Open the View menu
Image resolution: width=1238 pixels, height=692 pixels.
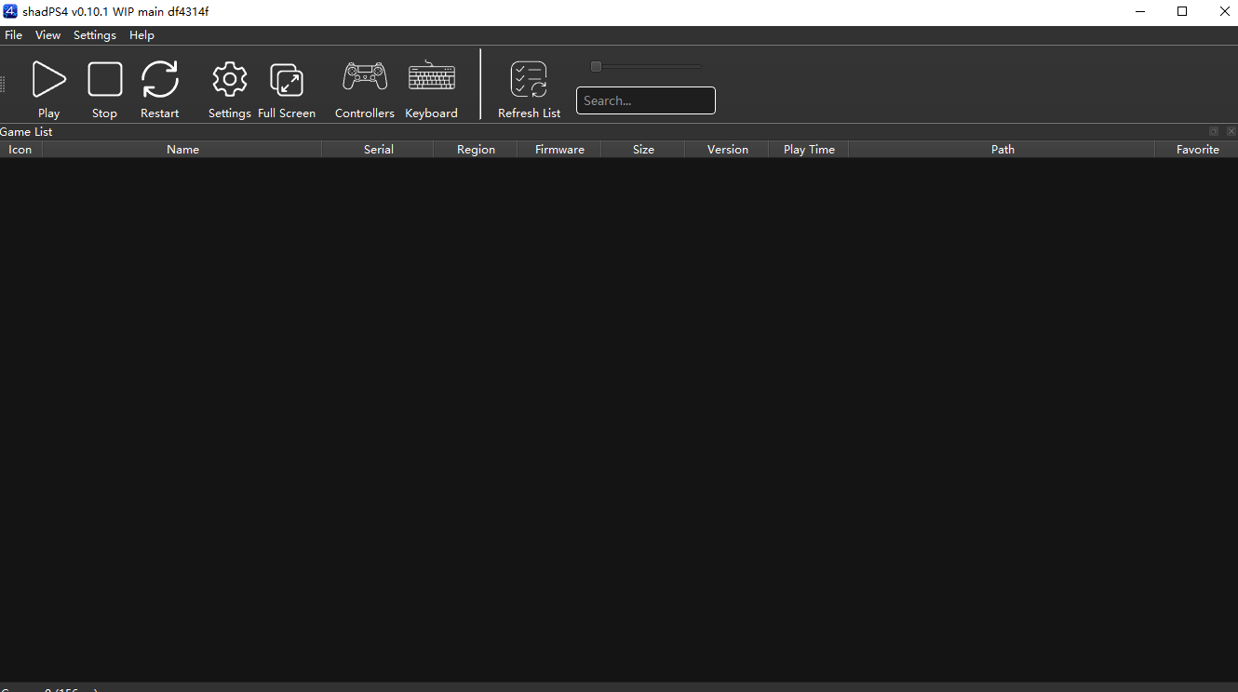pyautogui.click(x=47, y=35)
